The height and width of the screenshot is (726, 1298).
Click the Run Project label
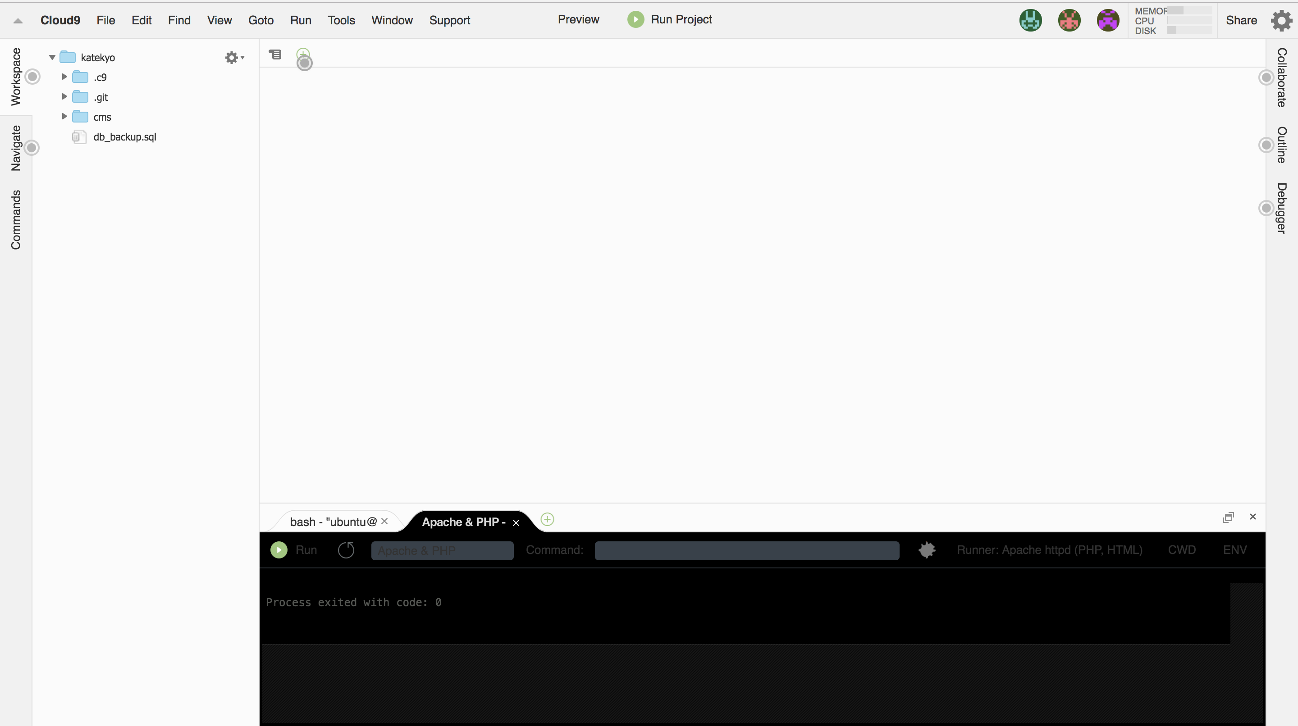[681, 20]
